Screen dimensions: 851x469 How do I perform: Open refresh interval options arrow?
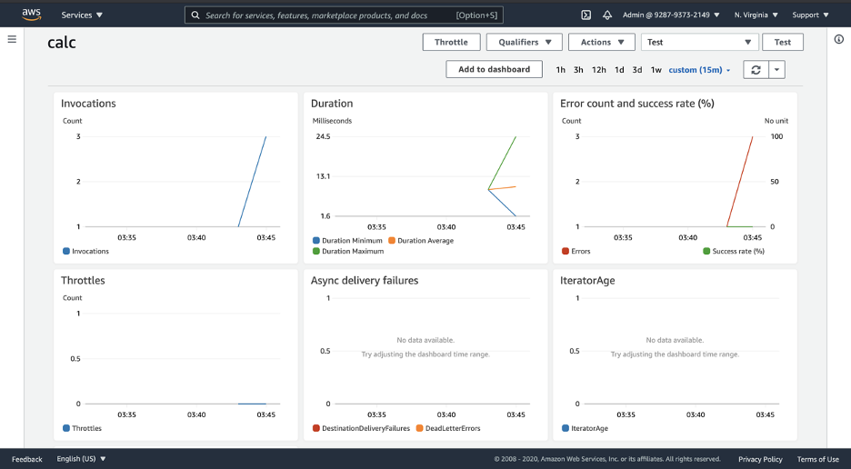[777, 69]
